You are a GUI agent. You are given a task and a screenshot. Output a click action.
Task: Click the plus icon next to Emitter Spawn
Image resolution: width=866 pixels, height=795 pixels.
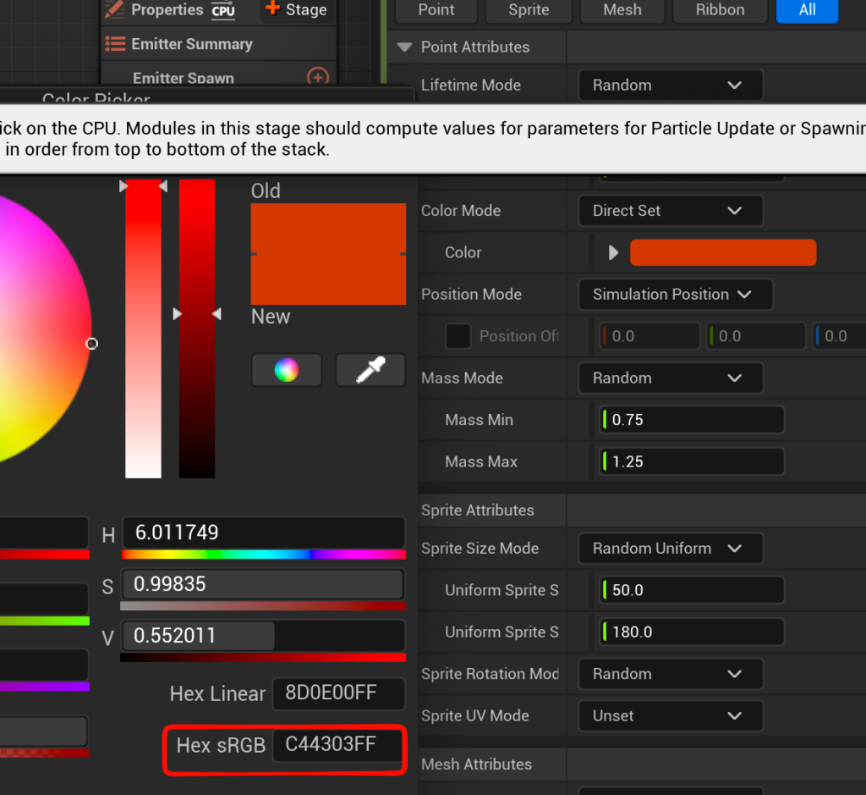pyautogui.click(x=317, y=78)
